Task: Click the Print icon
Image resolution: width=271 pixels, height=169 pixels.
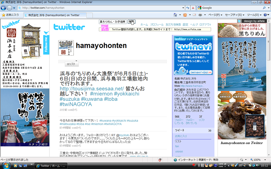Action: point(200,15)
